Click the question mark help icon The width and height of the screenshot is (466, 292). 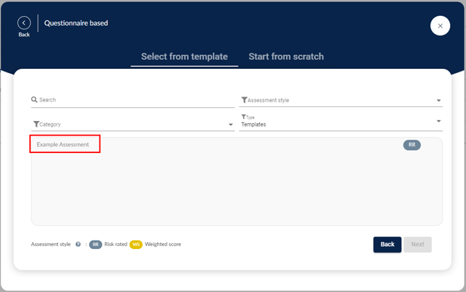[x=78, y=245]
